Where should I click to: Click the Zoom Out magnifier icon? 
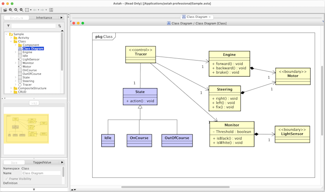[21, 10]
